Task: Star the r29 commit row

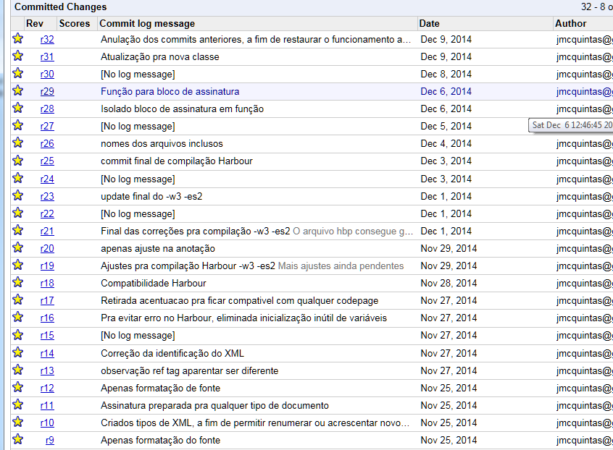Action: click(x=17, y=91)
